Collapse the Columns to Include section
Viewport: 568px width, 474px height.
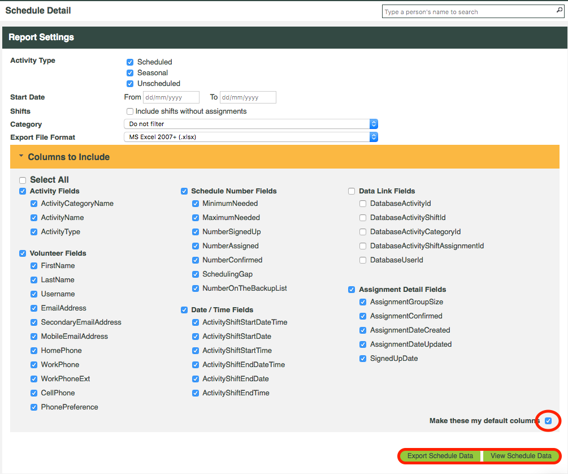pyautogui.click(x=21, y=156)
